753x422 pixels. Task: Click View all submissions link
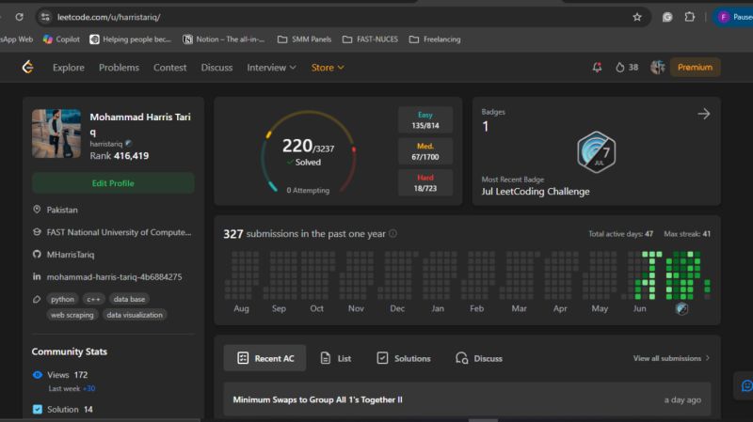[671, 358]
